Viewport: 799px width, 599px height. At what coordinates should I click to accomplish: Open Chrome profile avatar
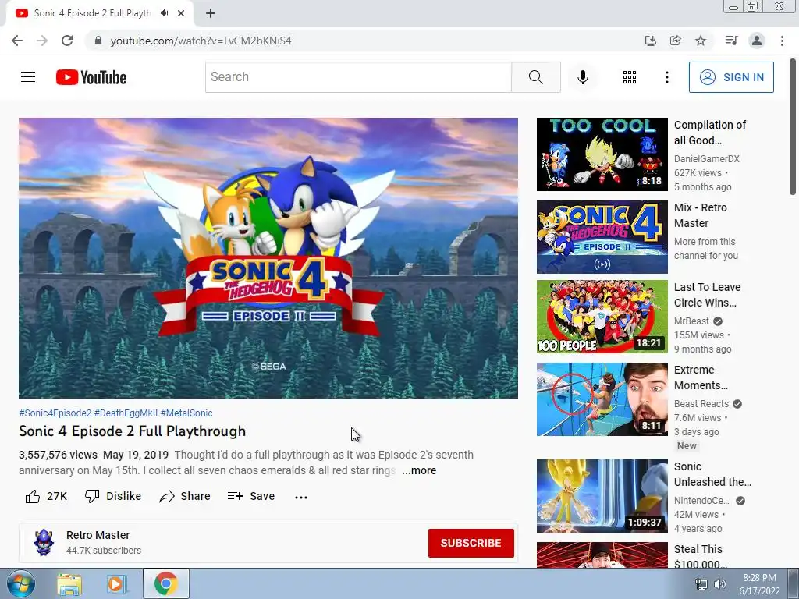757,41
